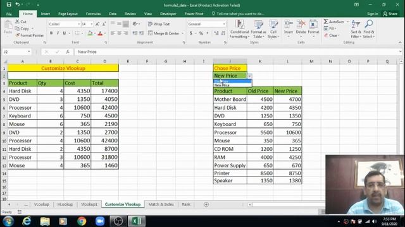This screenshot has height=227, width=405.
Task: Switch to Match & Index sheet tab
Action: click(x=161, y=204)
